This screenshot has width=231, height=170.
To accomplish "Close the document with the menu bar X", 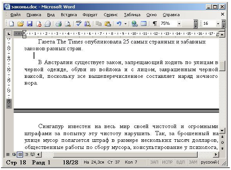I will (x=223, y=14).
